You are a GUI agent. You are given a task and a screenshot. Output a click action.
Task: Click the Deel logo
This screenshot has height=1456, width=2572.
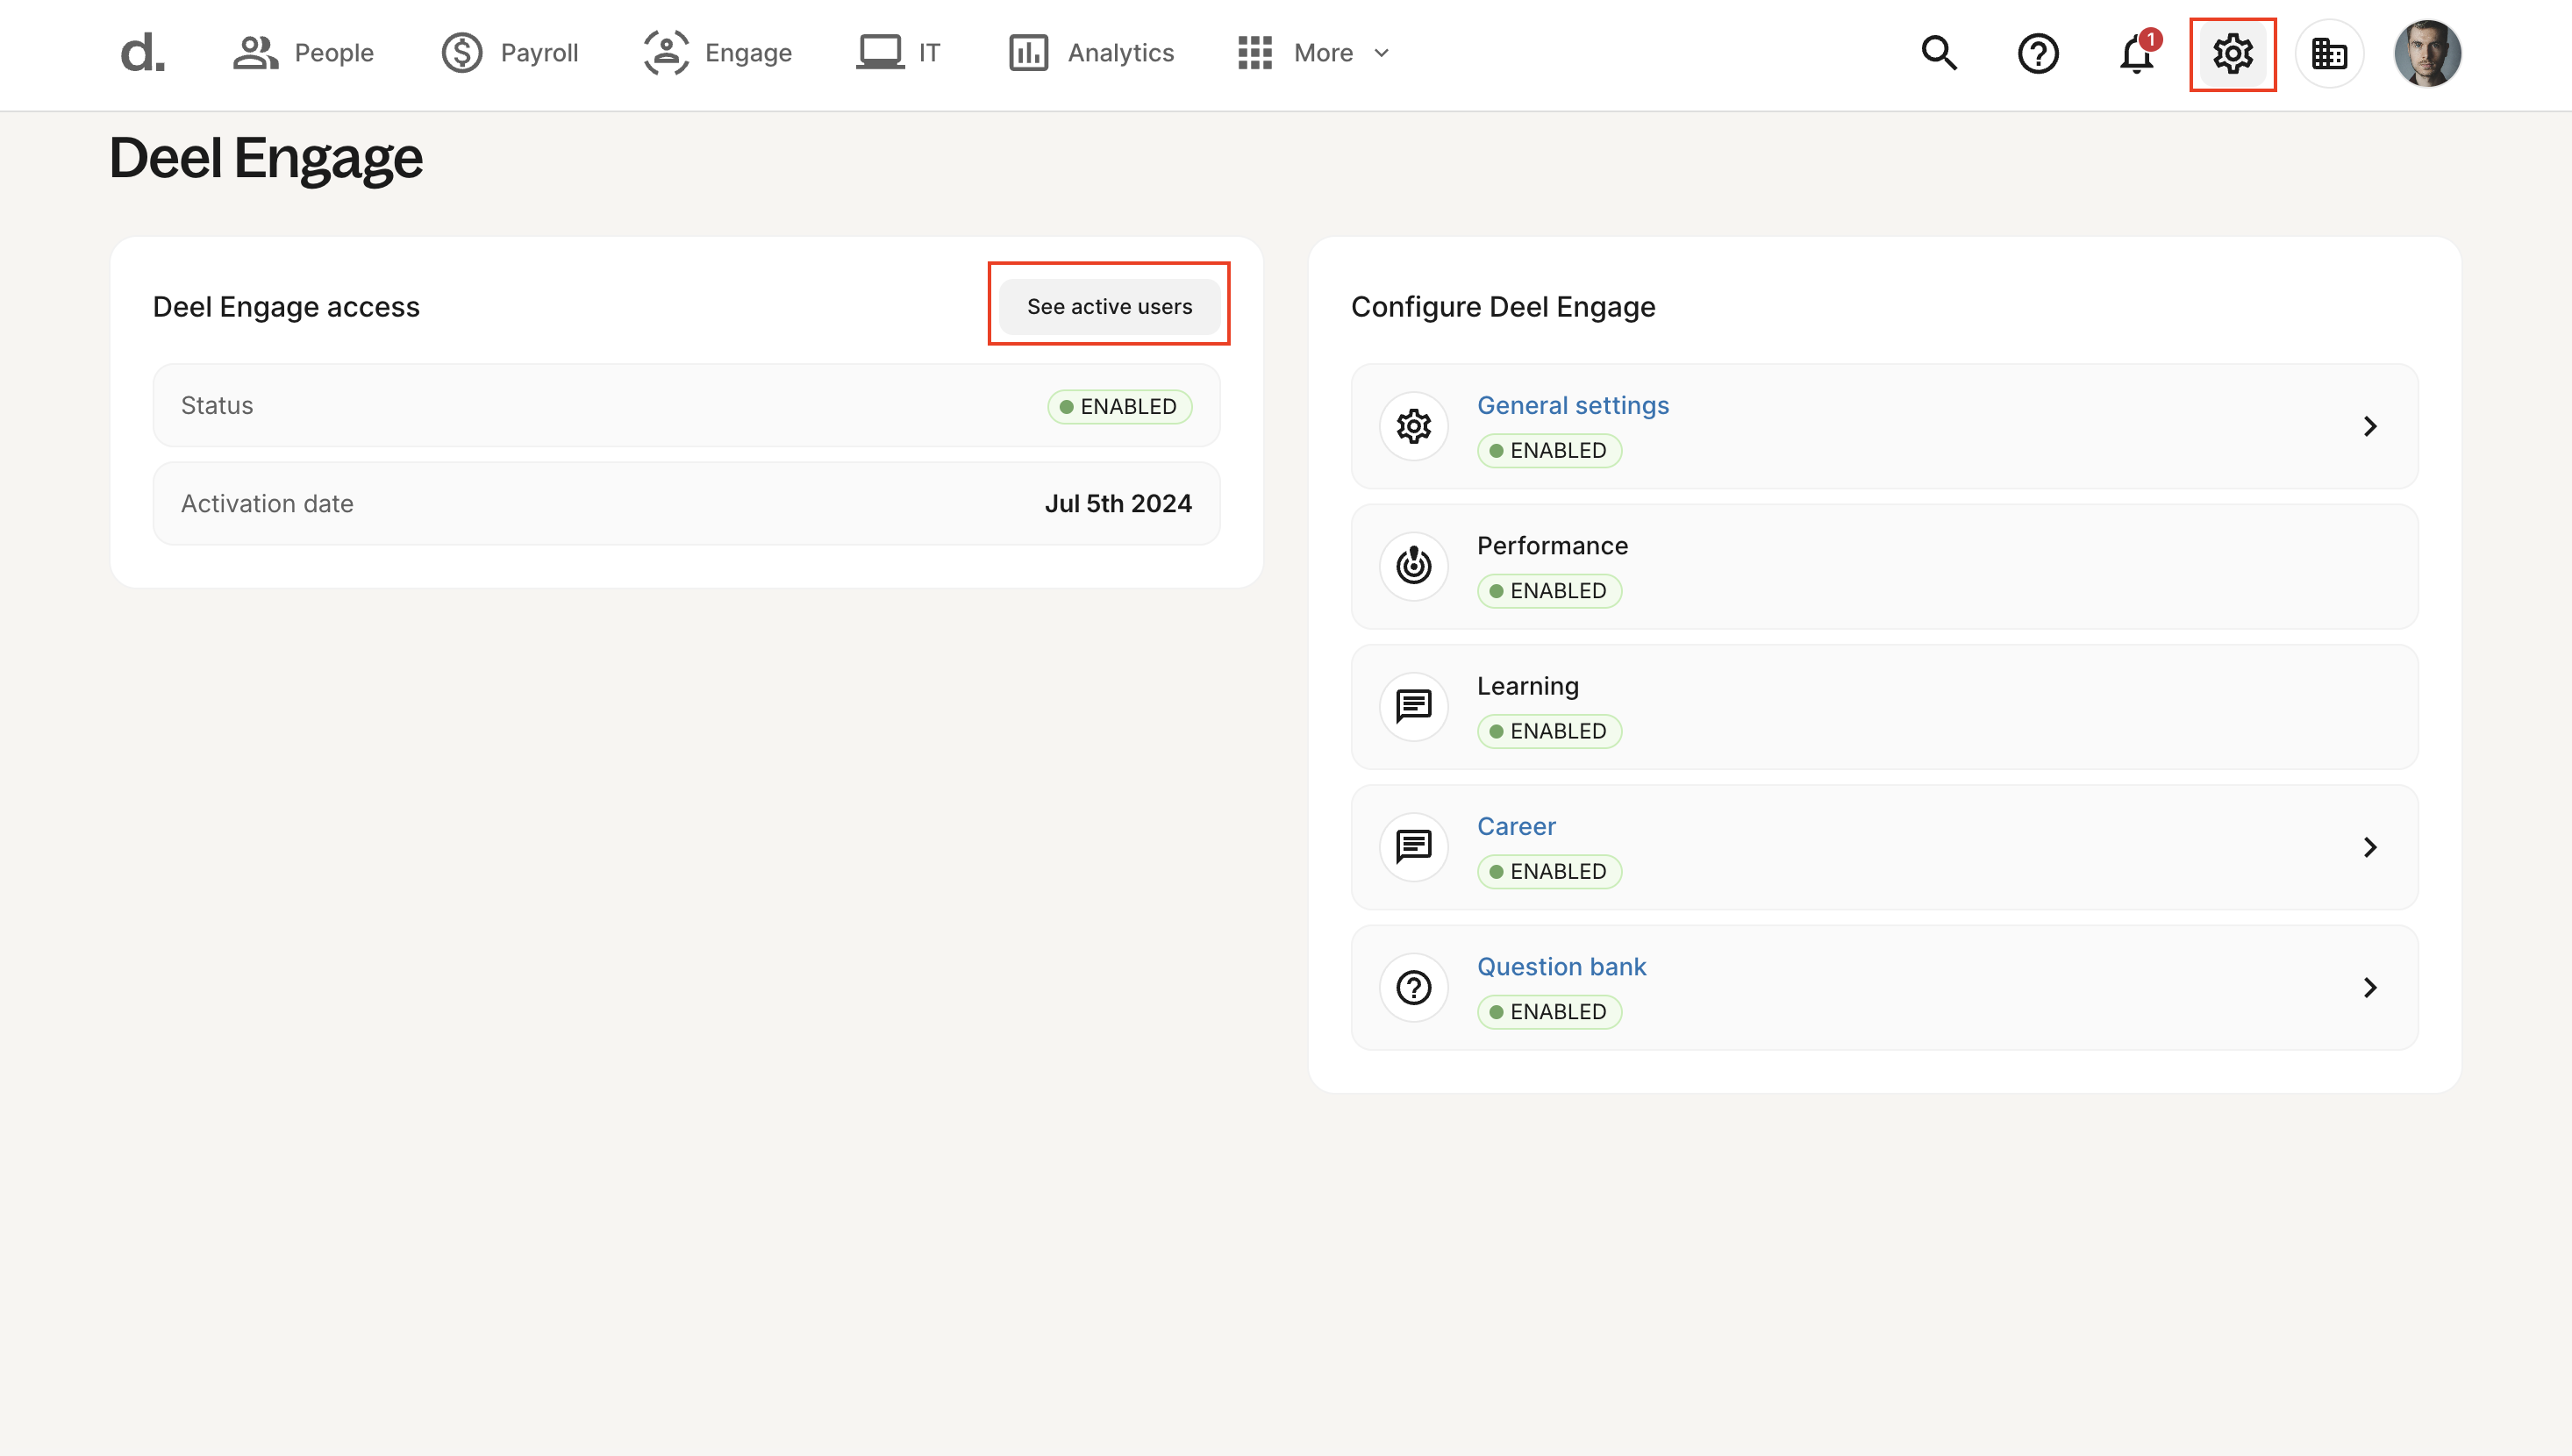(142, 53)
